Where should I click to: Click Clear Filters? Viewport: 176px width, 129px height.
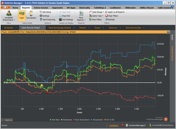point(112,16)
